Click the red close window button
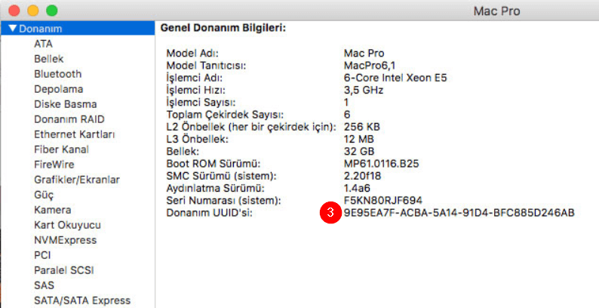Image resolution: width=599 pixels, height=308 pixels. tap(14, 11)
